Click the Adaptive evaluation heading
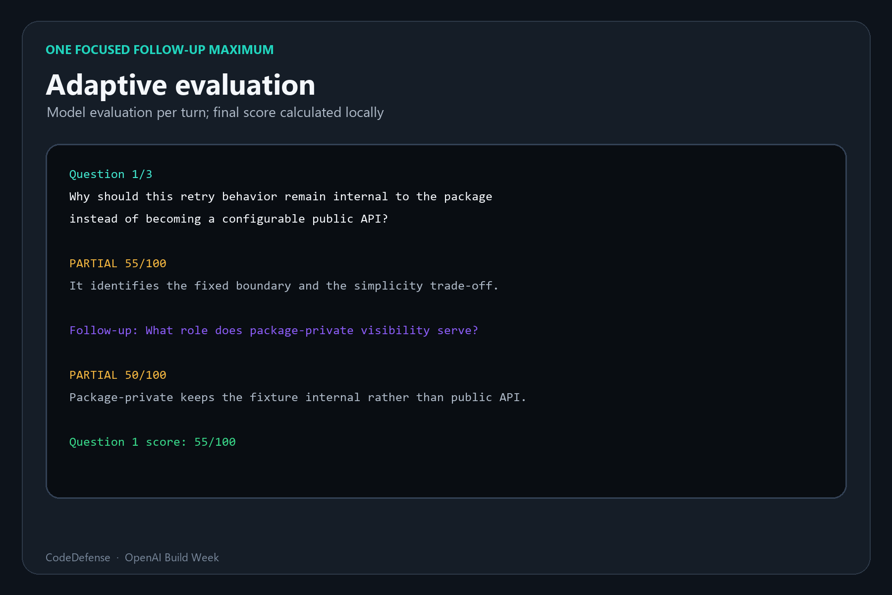 coord(180,85)
